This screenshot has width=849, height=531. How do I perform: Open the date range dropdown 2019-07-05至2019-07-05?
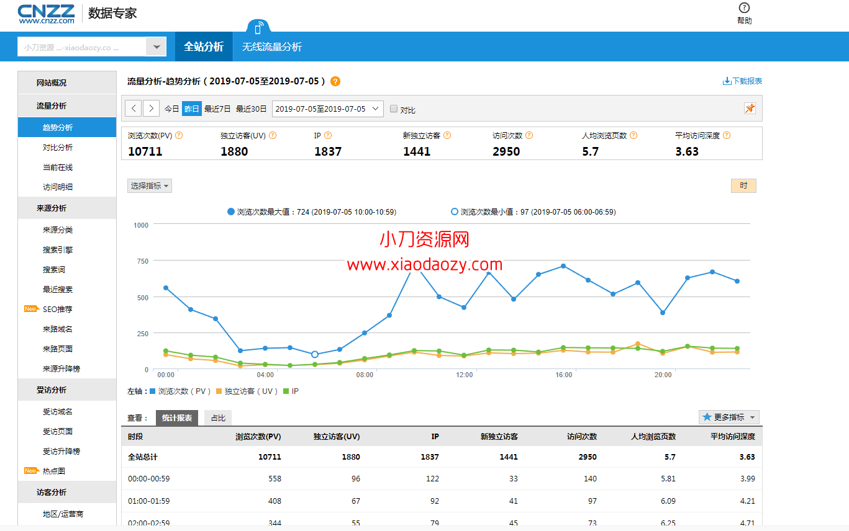coord(328,109)
